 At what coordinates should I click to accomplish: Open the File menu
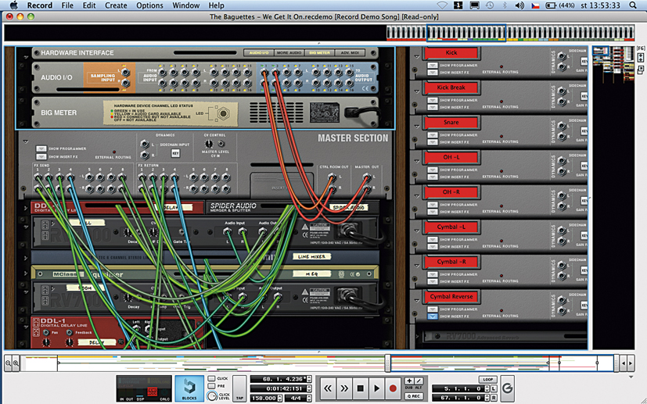[x=67, y=5]
